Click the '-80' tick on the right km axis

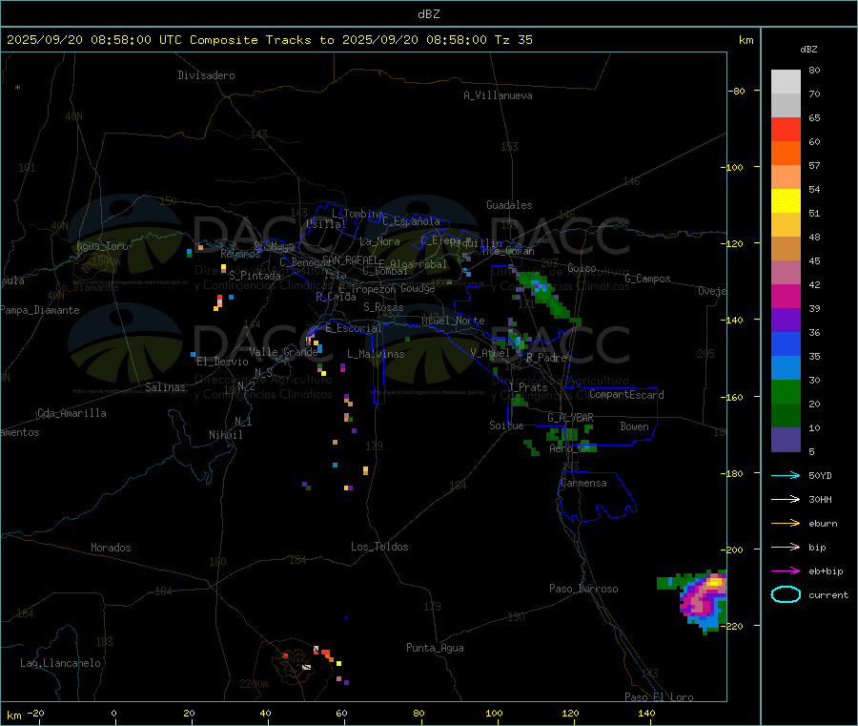point(735,91)
